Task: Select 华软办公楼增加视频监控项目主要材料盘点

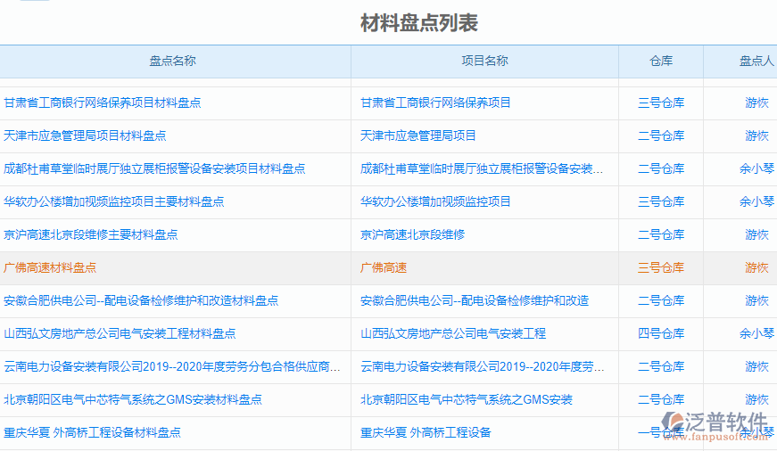Action: [x=114, y=201]
